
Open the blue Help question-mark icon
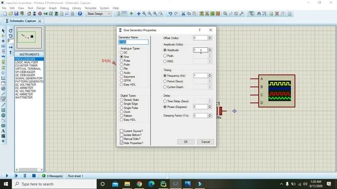coord(80,14)
